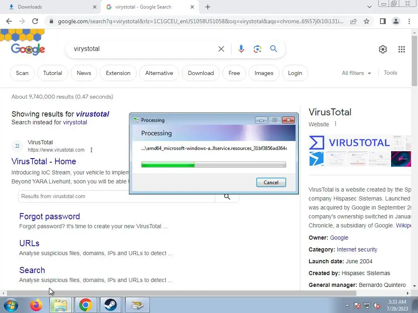The image size is (418, 313).
Task: Select the Free filter chip
Action: click(x=234, y=73)
